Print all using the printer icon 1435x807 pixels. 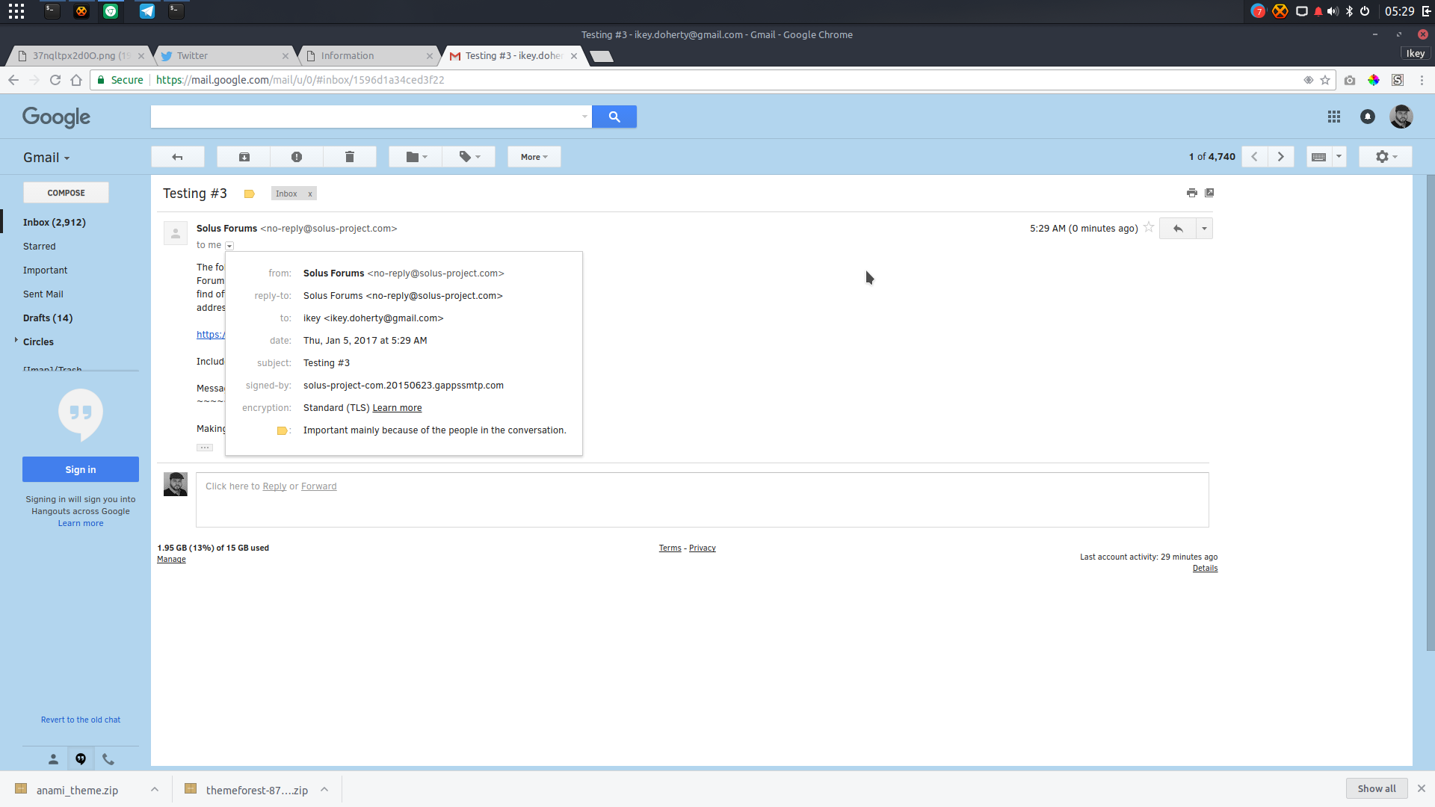[x=1192, y=193]
